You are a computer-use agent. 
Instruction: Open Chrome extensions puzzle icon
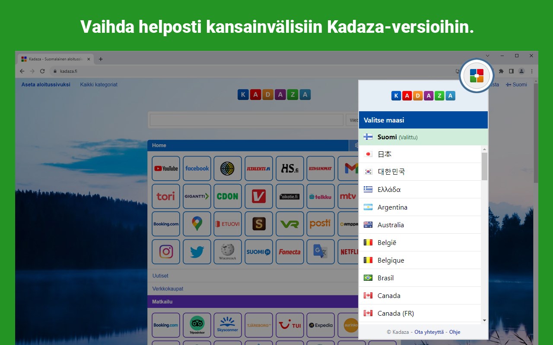(x=501, y=71)
